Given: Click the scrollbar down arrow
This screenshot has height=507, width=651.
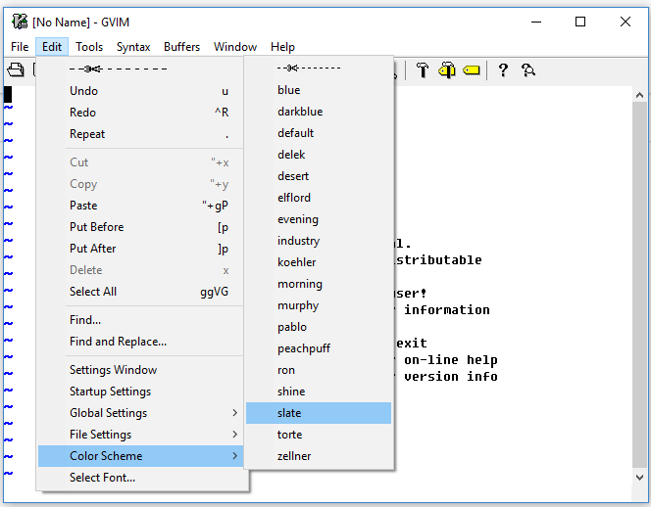Looking at the screenshot, I should pyautogui.click(x=639, y=478).
